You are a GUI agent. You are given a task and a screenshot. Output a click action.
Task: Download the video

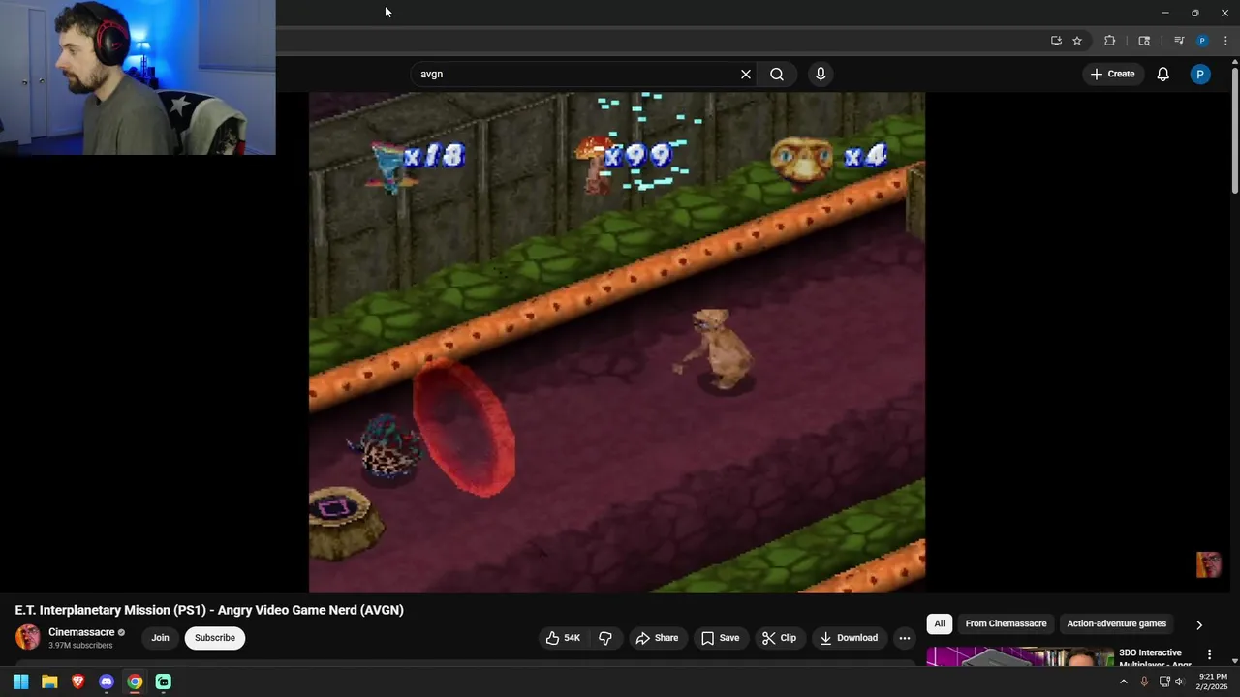click(849, 638)
